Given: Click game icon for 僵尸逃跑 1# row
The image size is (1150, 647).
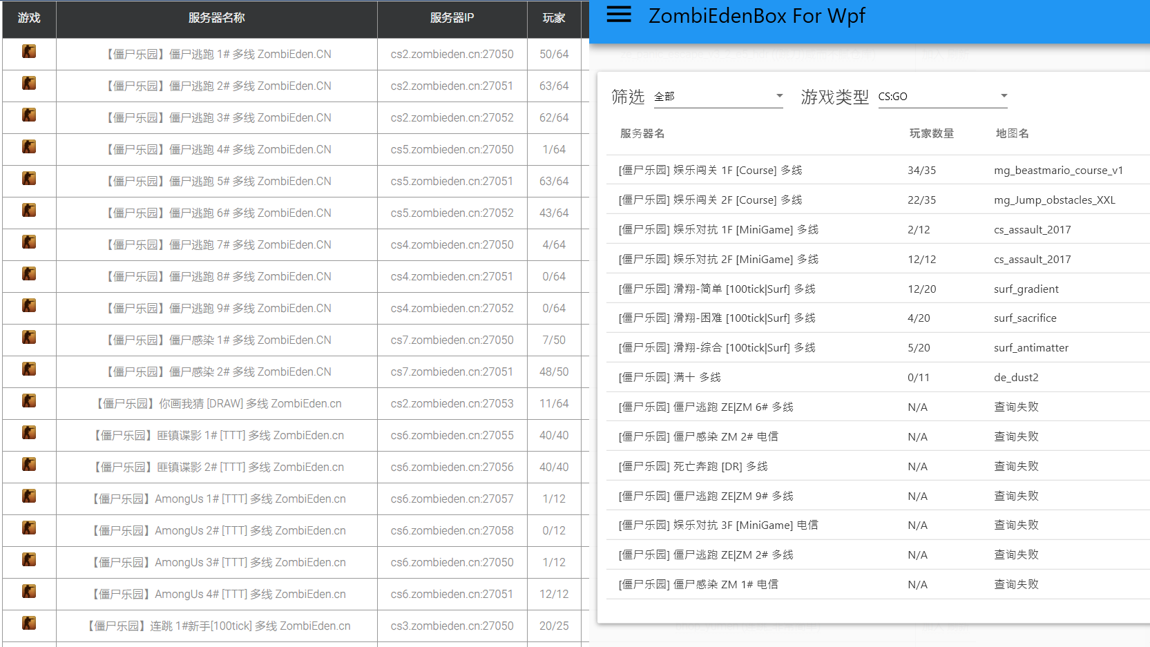Looking at the screenshot, I should pos(29,51).
